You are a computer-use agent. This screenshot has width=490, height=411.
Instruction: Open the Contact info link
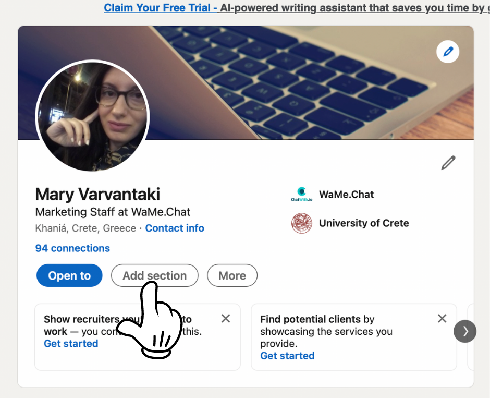(175, 228)
